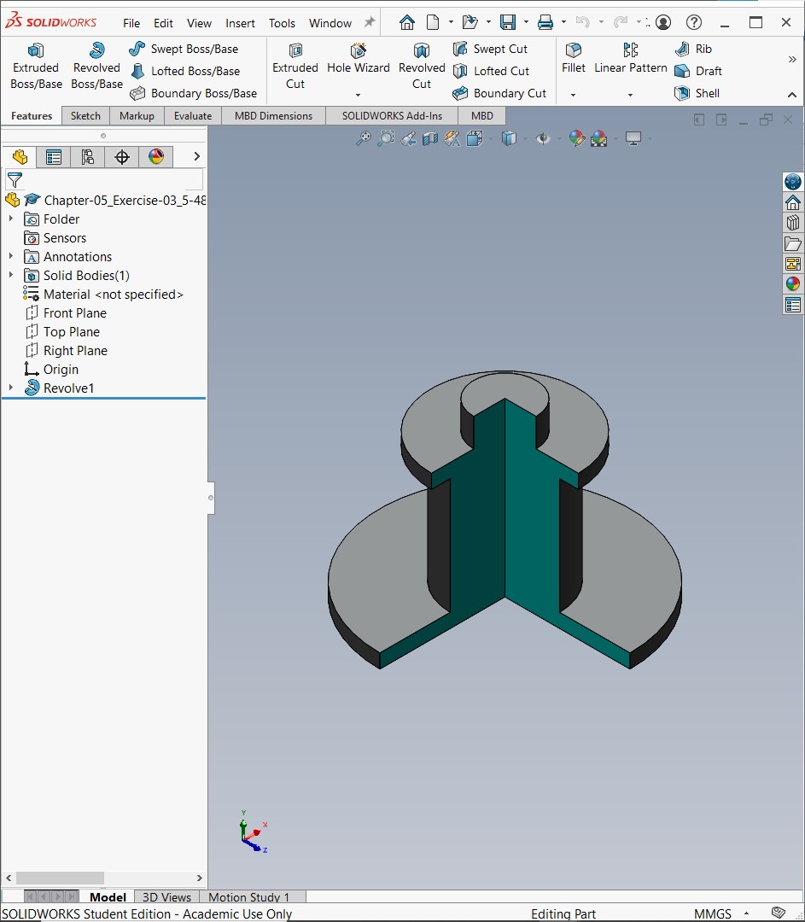Open Design Library task pane icon
This screenshot has width=805, height=922.
point(793,223)
